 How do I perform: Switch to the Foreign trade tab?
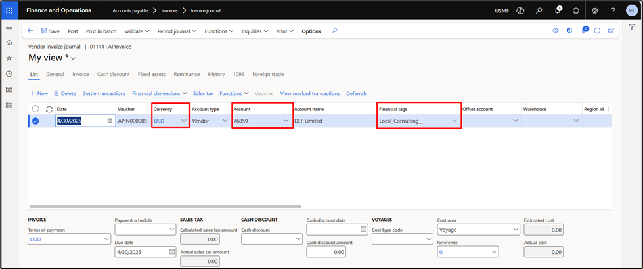click(268, 74)
